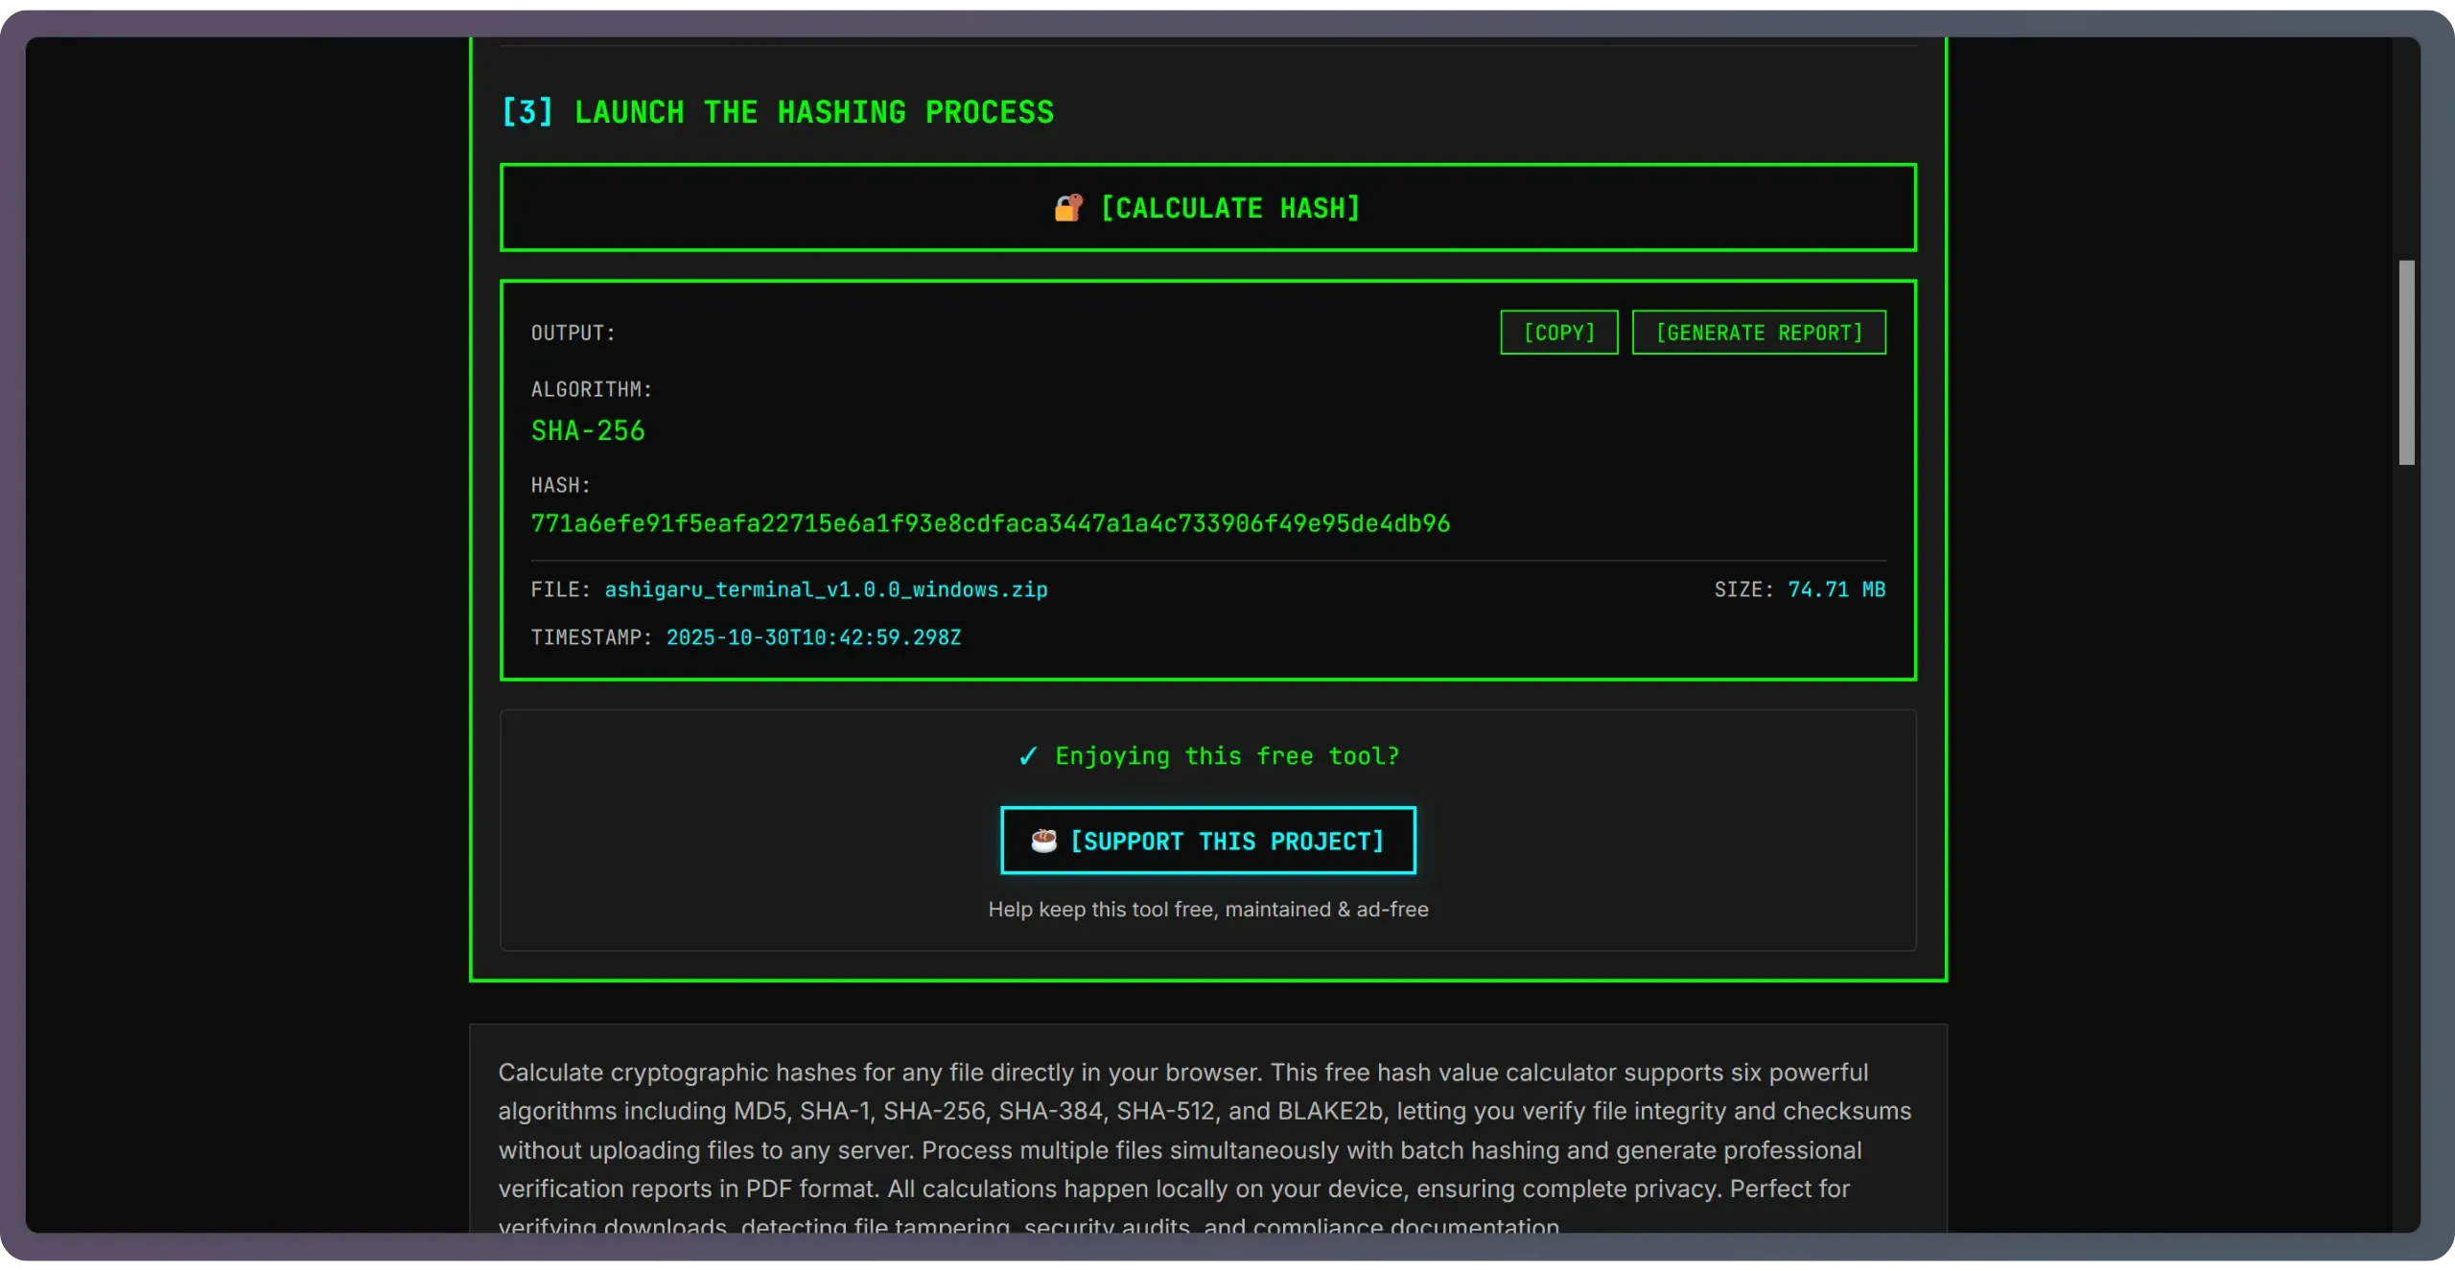The width and height of the screenshot is (2455, 1271).
Task: Click the [GENERATE REPORT] button
Action: pyautogui.click(x=1758, y=333)
